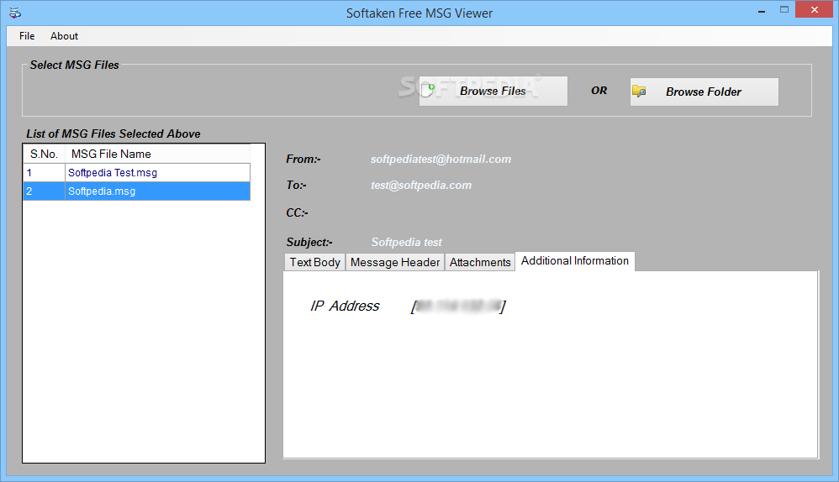Open the About menu

64,36
